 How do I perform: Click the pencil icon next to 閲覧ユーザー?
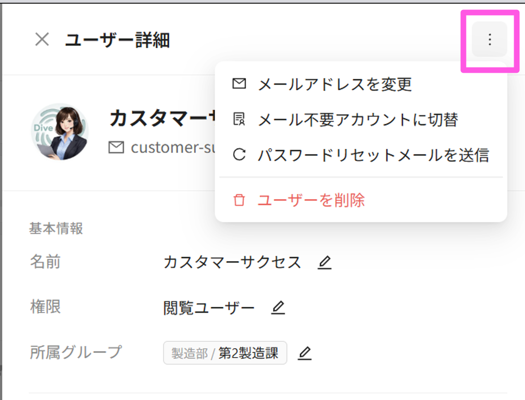278,307
